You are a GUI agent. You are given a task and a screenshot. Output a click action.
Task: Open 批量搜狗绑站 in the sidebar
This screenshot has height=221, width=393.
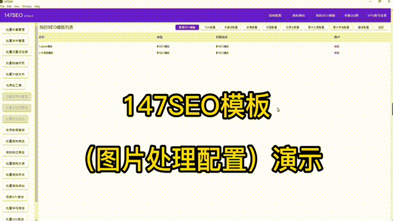click(15, 186)
